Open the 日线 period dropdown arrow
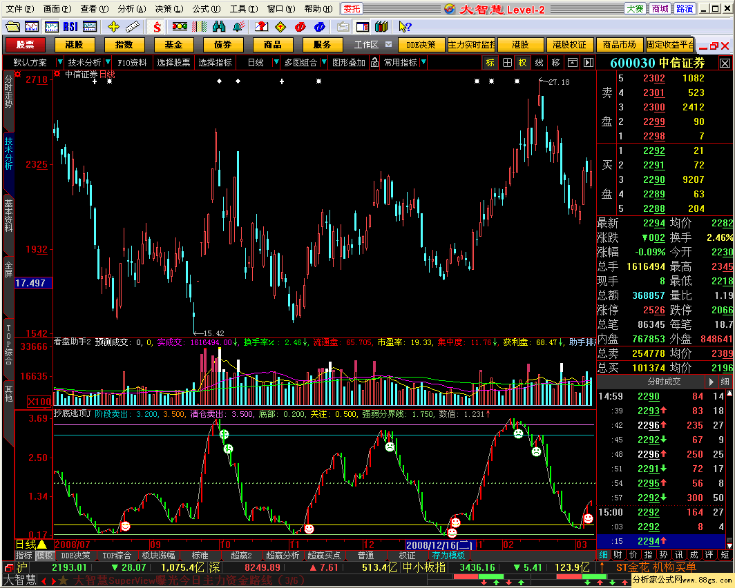The image size is (735, 588). tap(276, 62)
